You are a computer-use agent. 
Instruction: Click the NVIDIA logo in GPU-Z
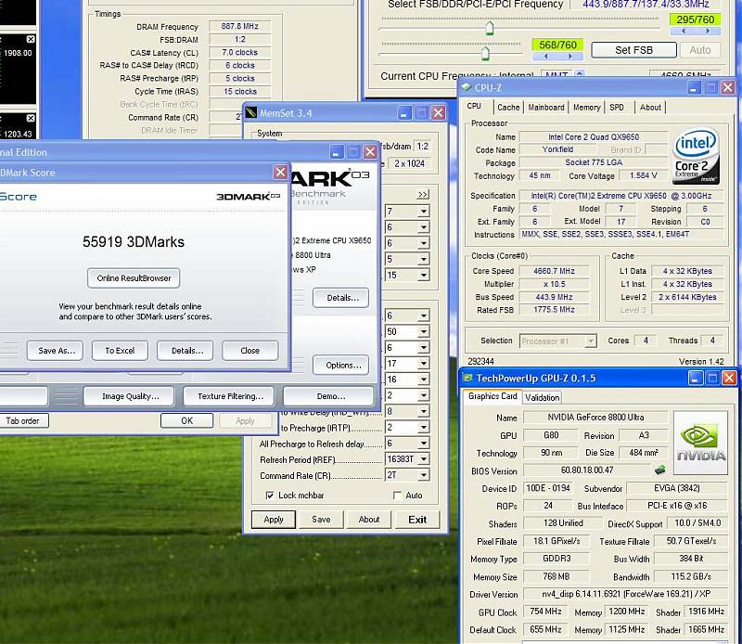pyautogui.click(x=700, y=444)
